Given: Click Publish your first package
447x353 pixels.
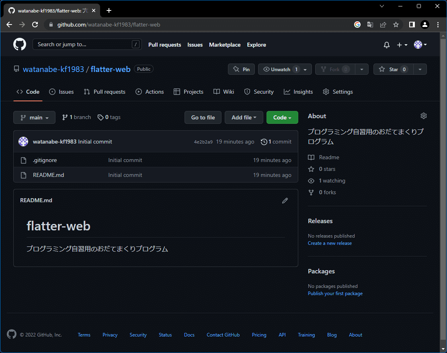Looking at the screenshot, I should coord(335,293).
